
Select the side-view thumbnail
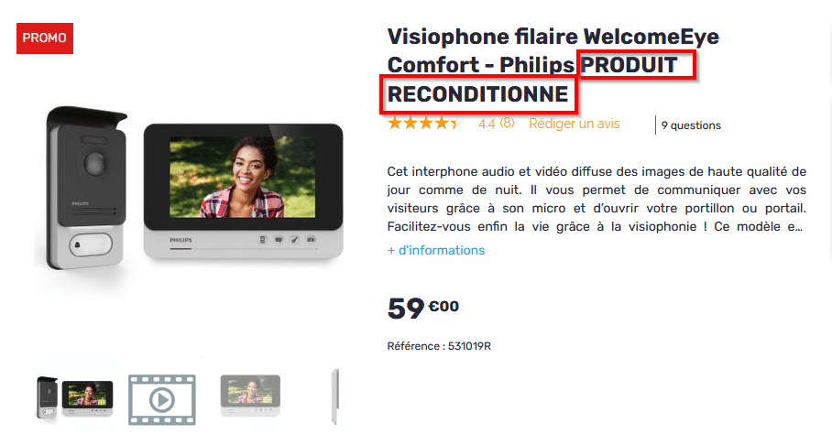coord(334,396)
